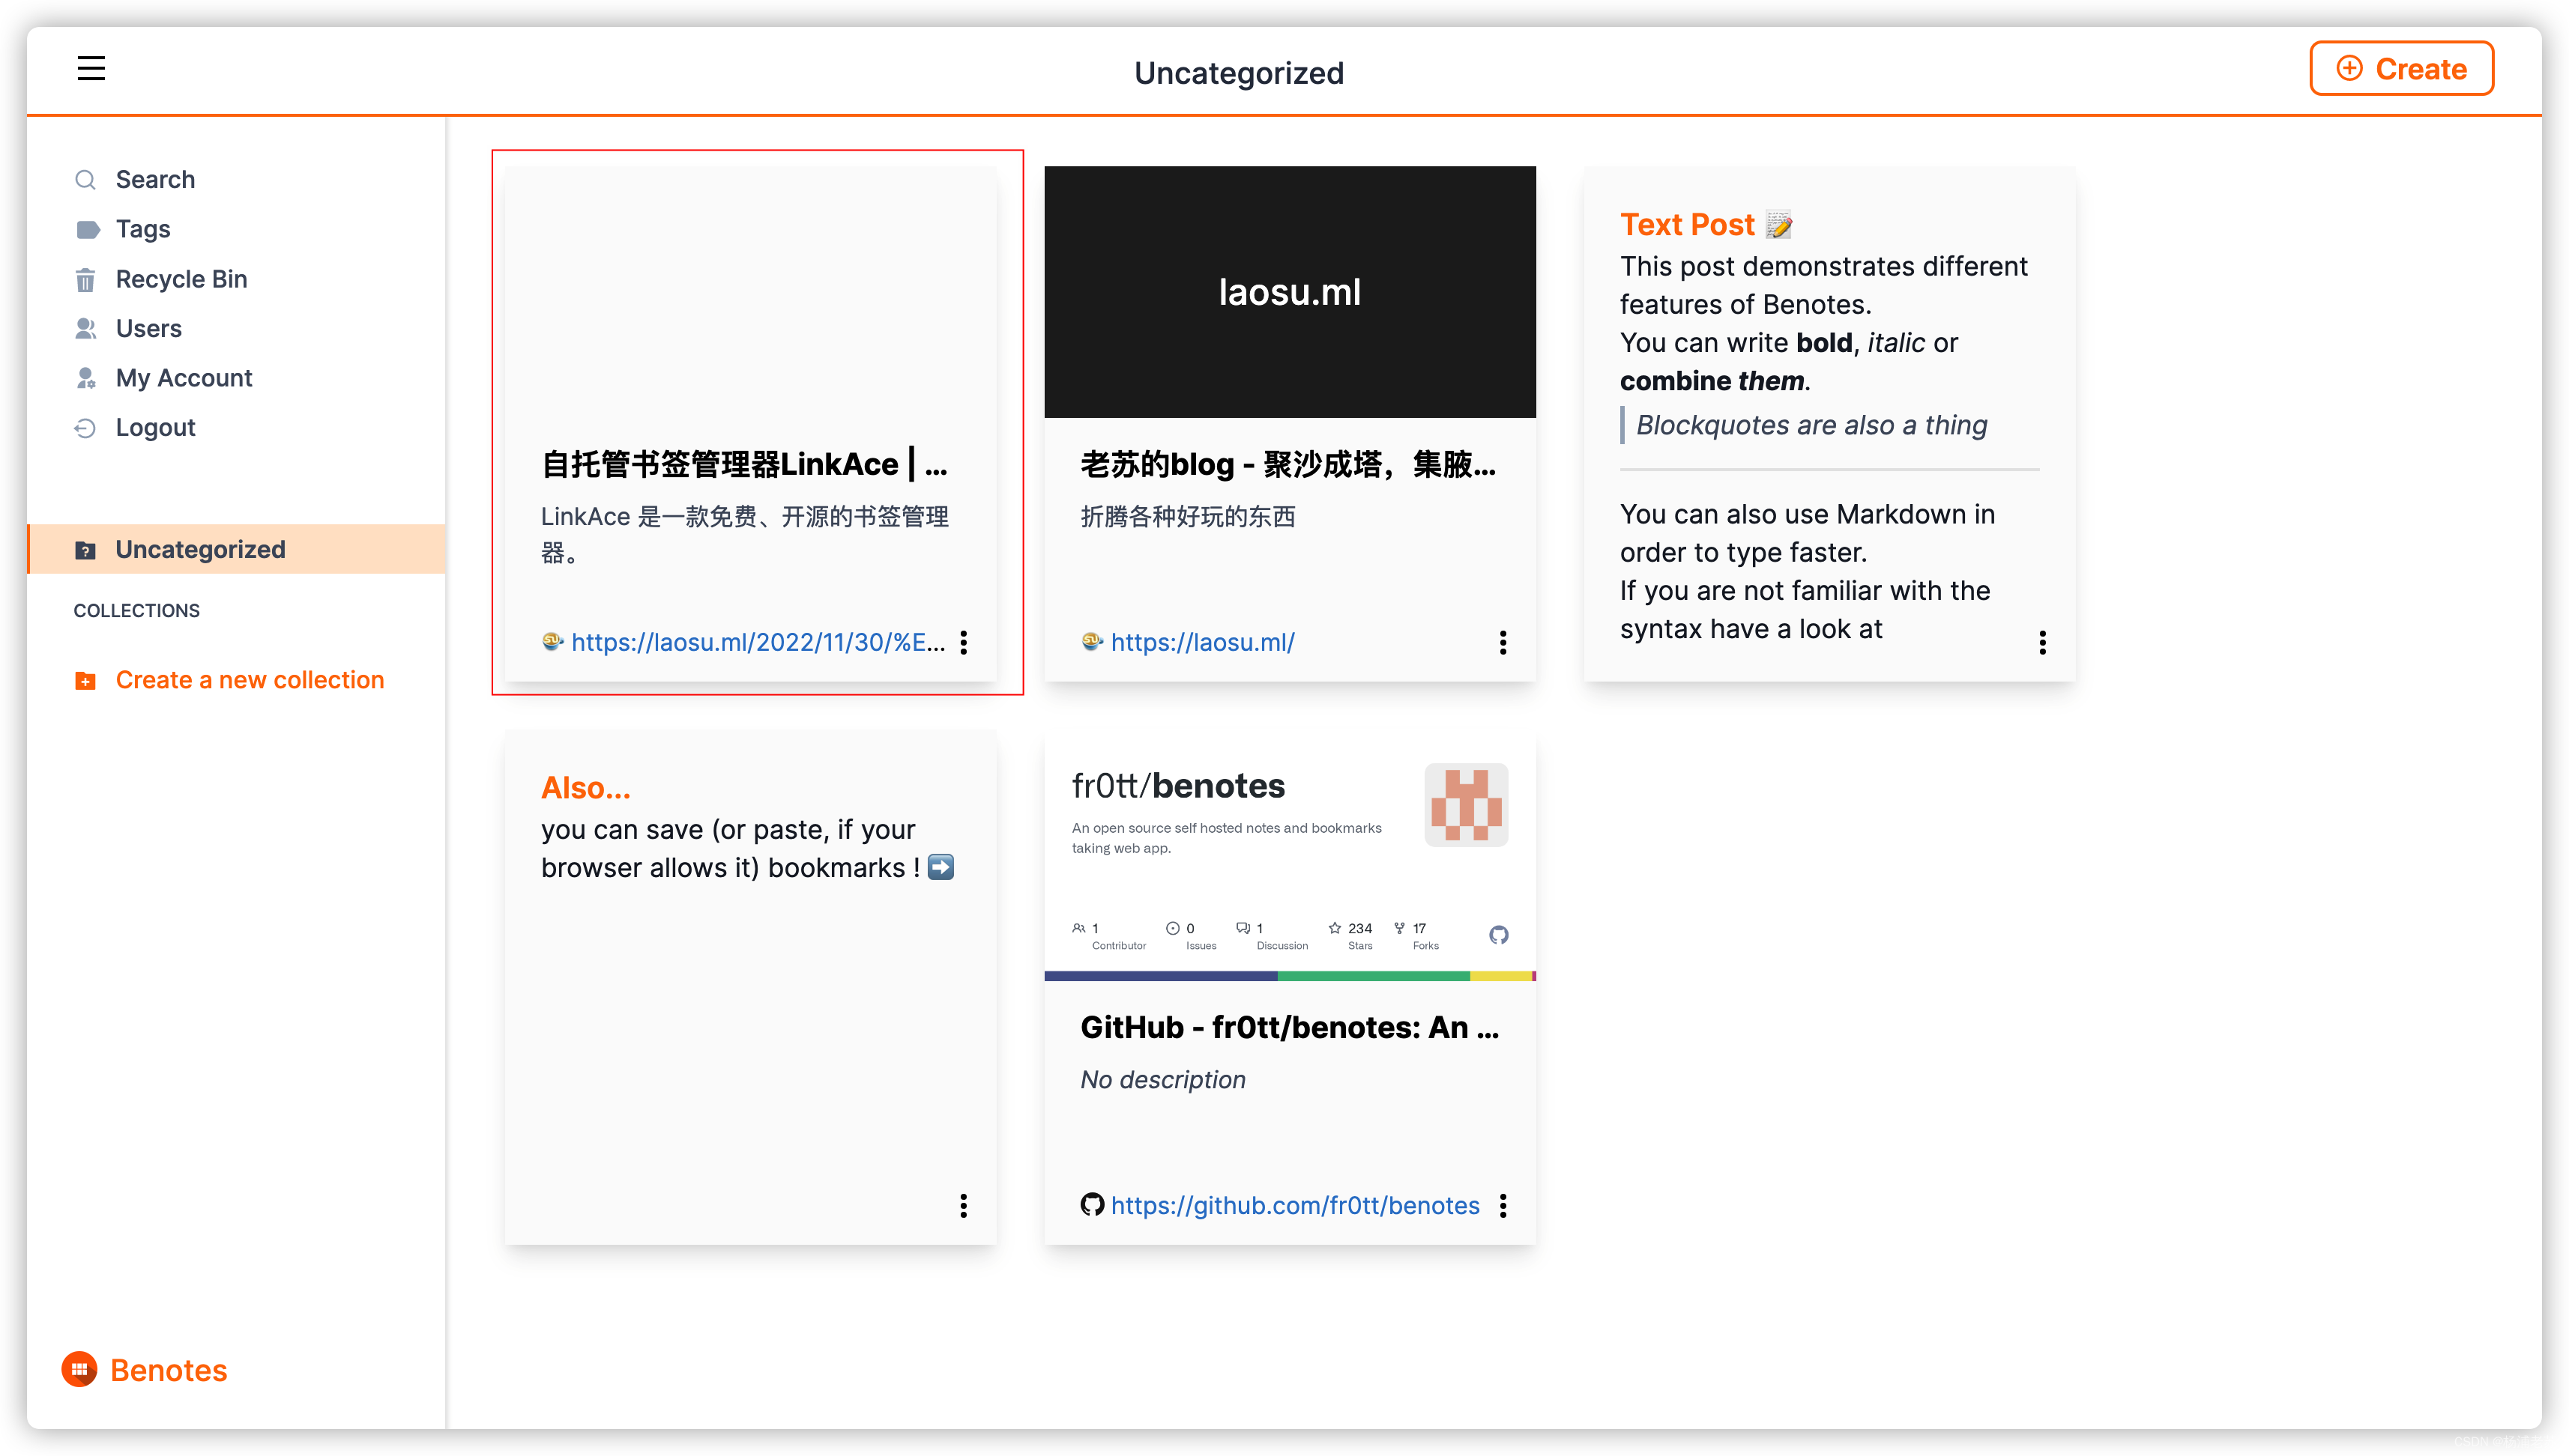Click the Search magnifier icon
Viewport: 2569px width, 1456px height.
click(x=85, y=180)
